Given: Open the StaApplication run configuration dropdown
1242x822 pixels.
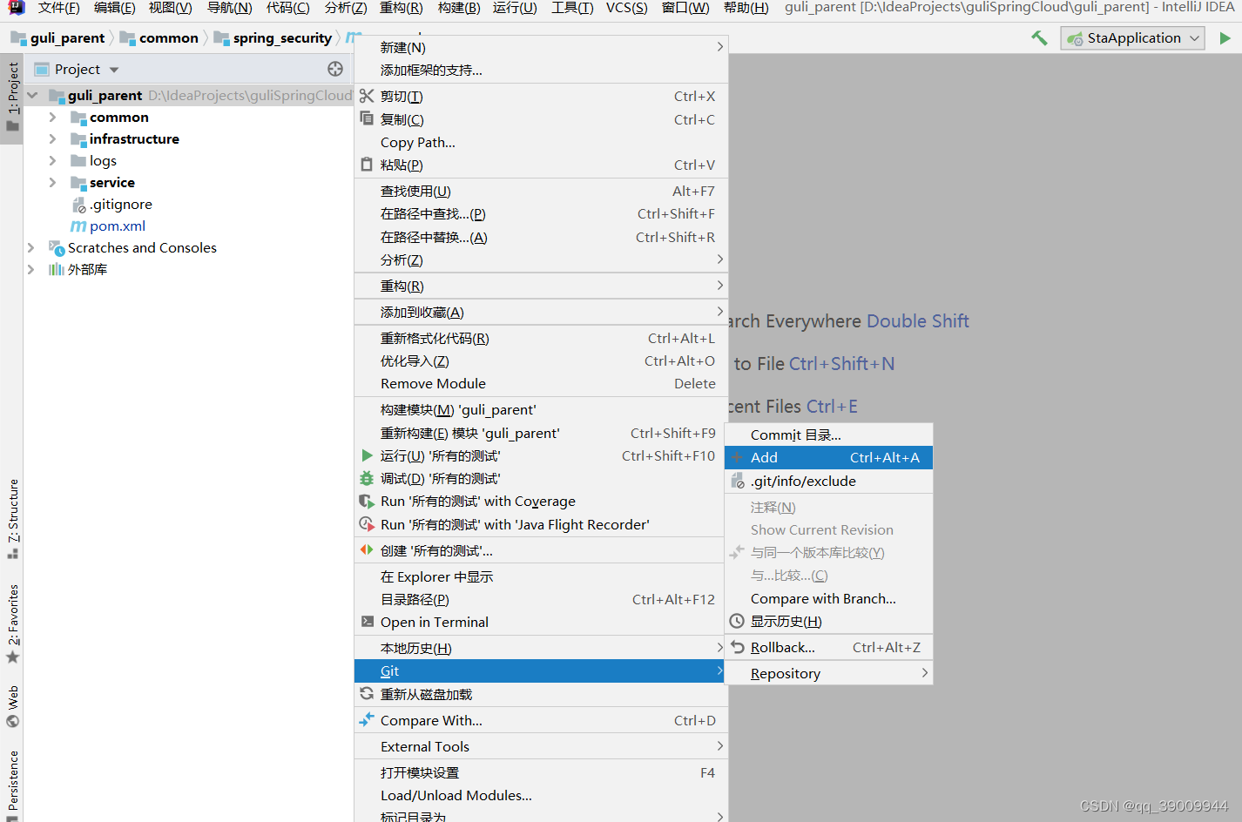Looking at the screenshot, I should coord(1132,38).
